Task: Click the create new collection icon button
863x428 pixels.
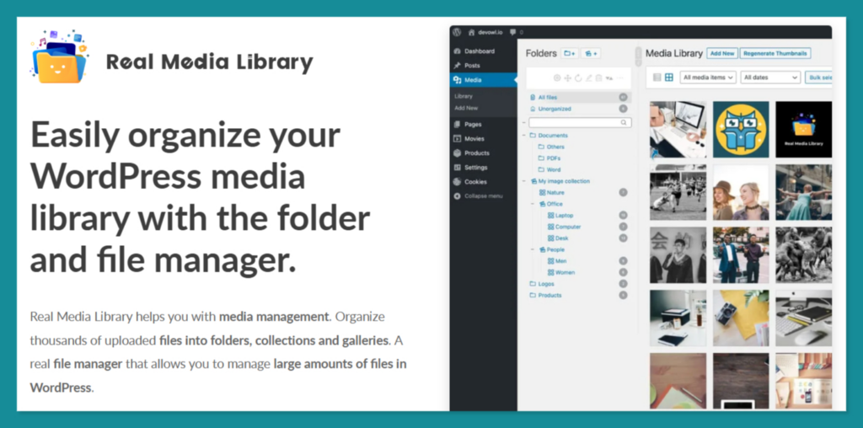Action: pyautogui.click(x=591, y=53)
